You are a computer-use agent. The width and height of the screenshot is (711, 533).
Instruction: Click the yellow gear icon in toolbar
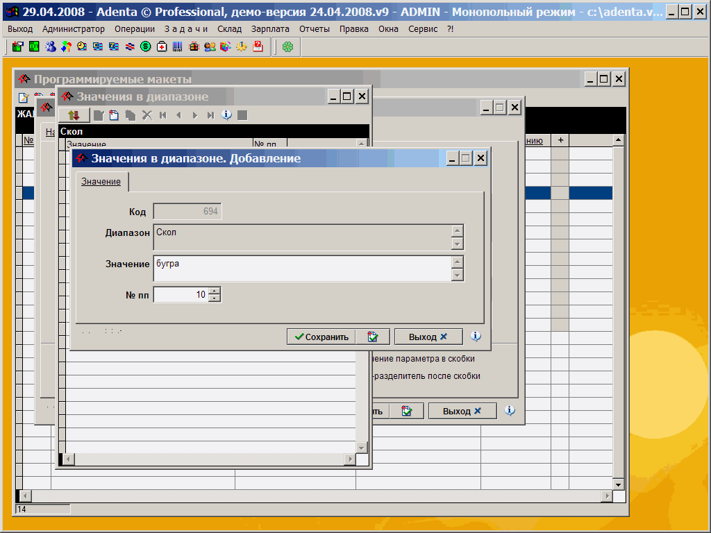(x=242, y=46)
